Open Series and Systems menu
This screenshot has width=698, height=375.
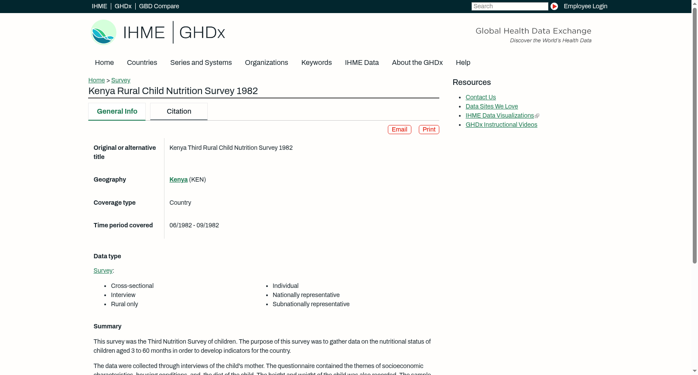(201, 63)
